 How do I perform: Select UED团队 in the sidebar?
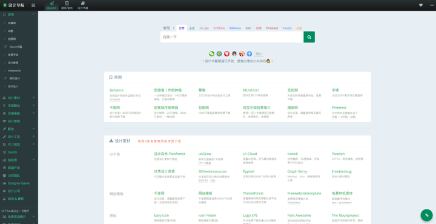click(x=13, y=176)
